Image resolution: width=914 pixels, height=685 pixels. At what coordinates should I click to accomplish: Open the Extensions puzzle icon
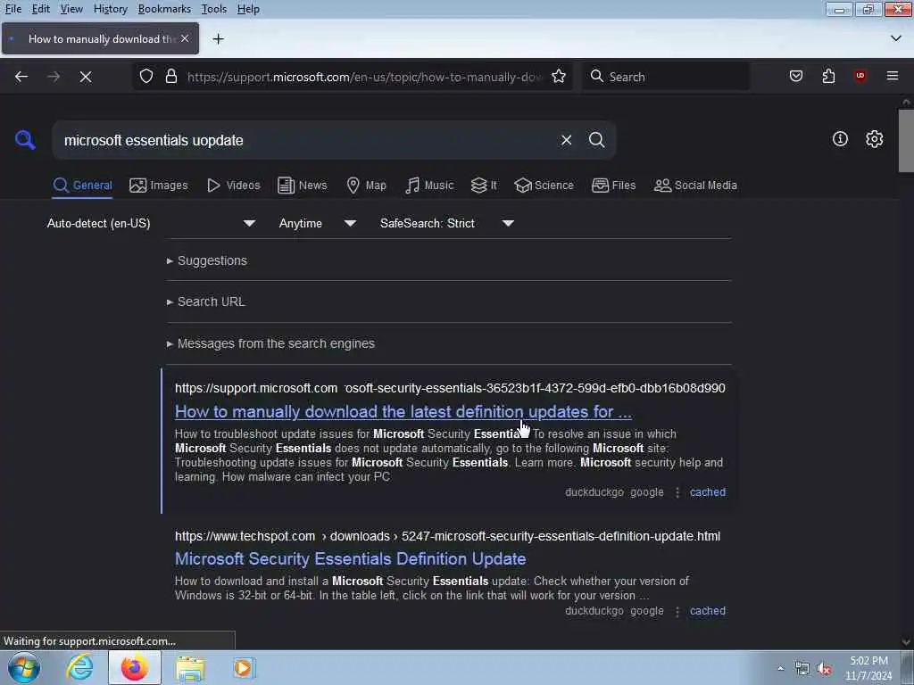(828, 77)
